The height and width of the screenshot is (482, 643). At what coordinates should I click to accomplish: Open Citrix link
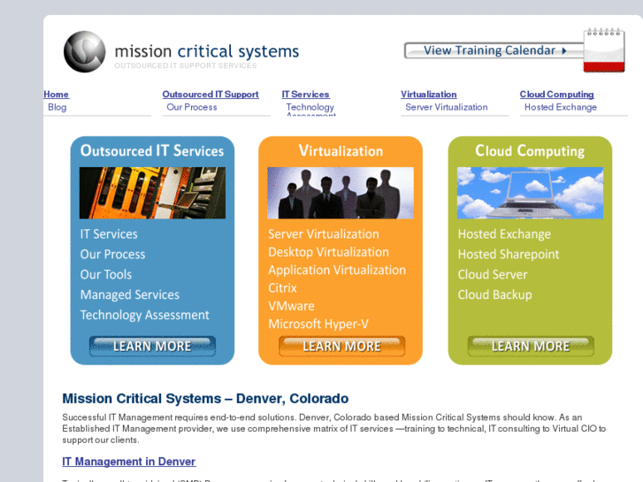click(282, 288)
